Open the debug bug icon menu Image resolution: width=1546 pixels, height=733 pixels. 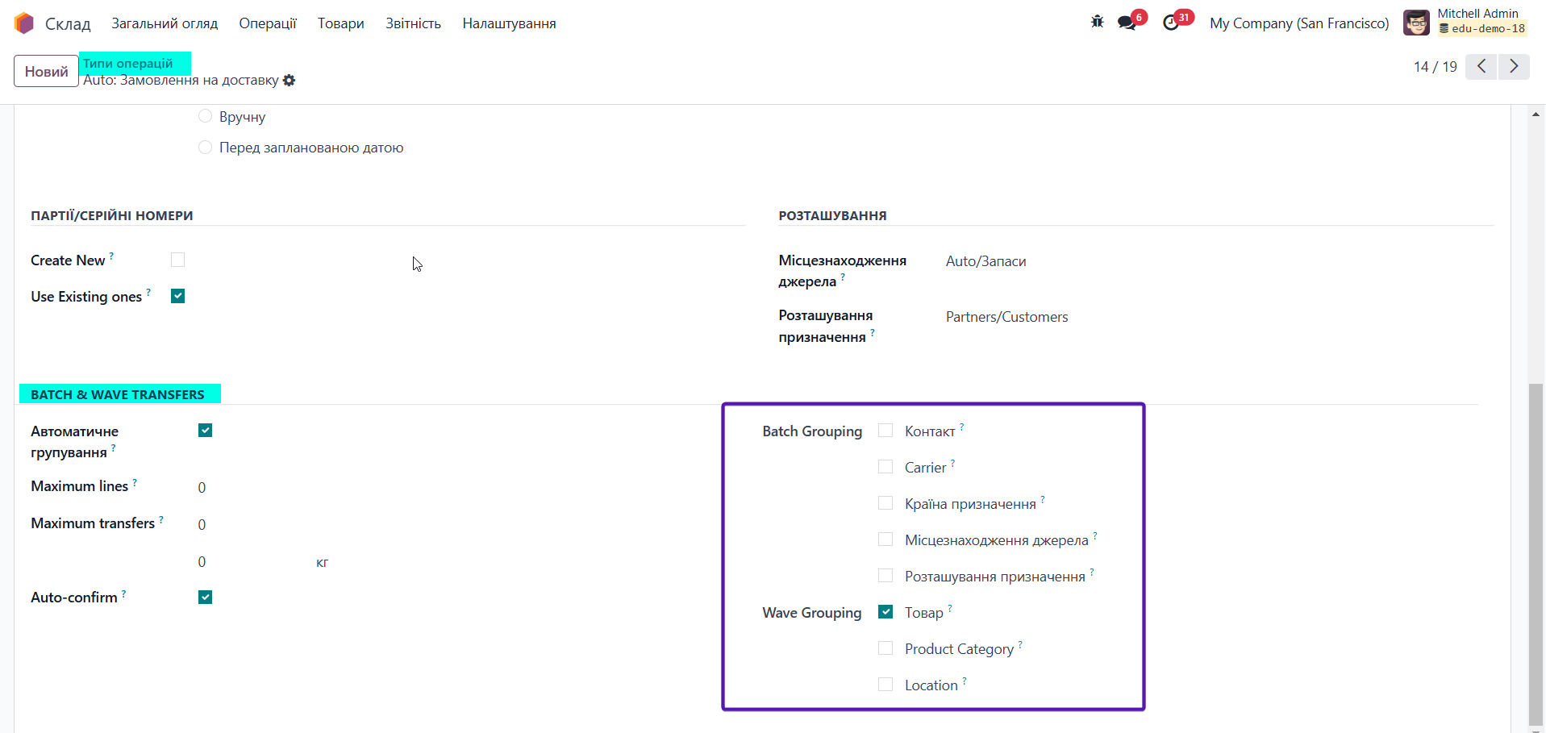tap(1097, 22)
